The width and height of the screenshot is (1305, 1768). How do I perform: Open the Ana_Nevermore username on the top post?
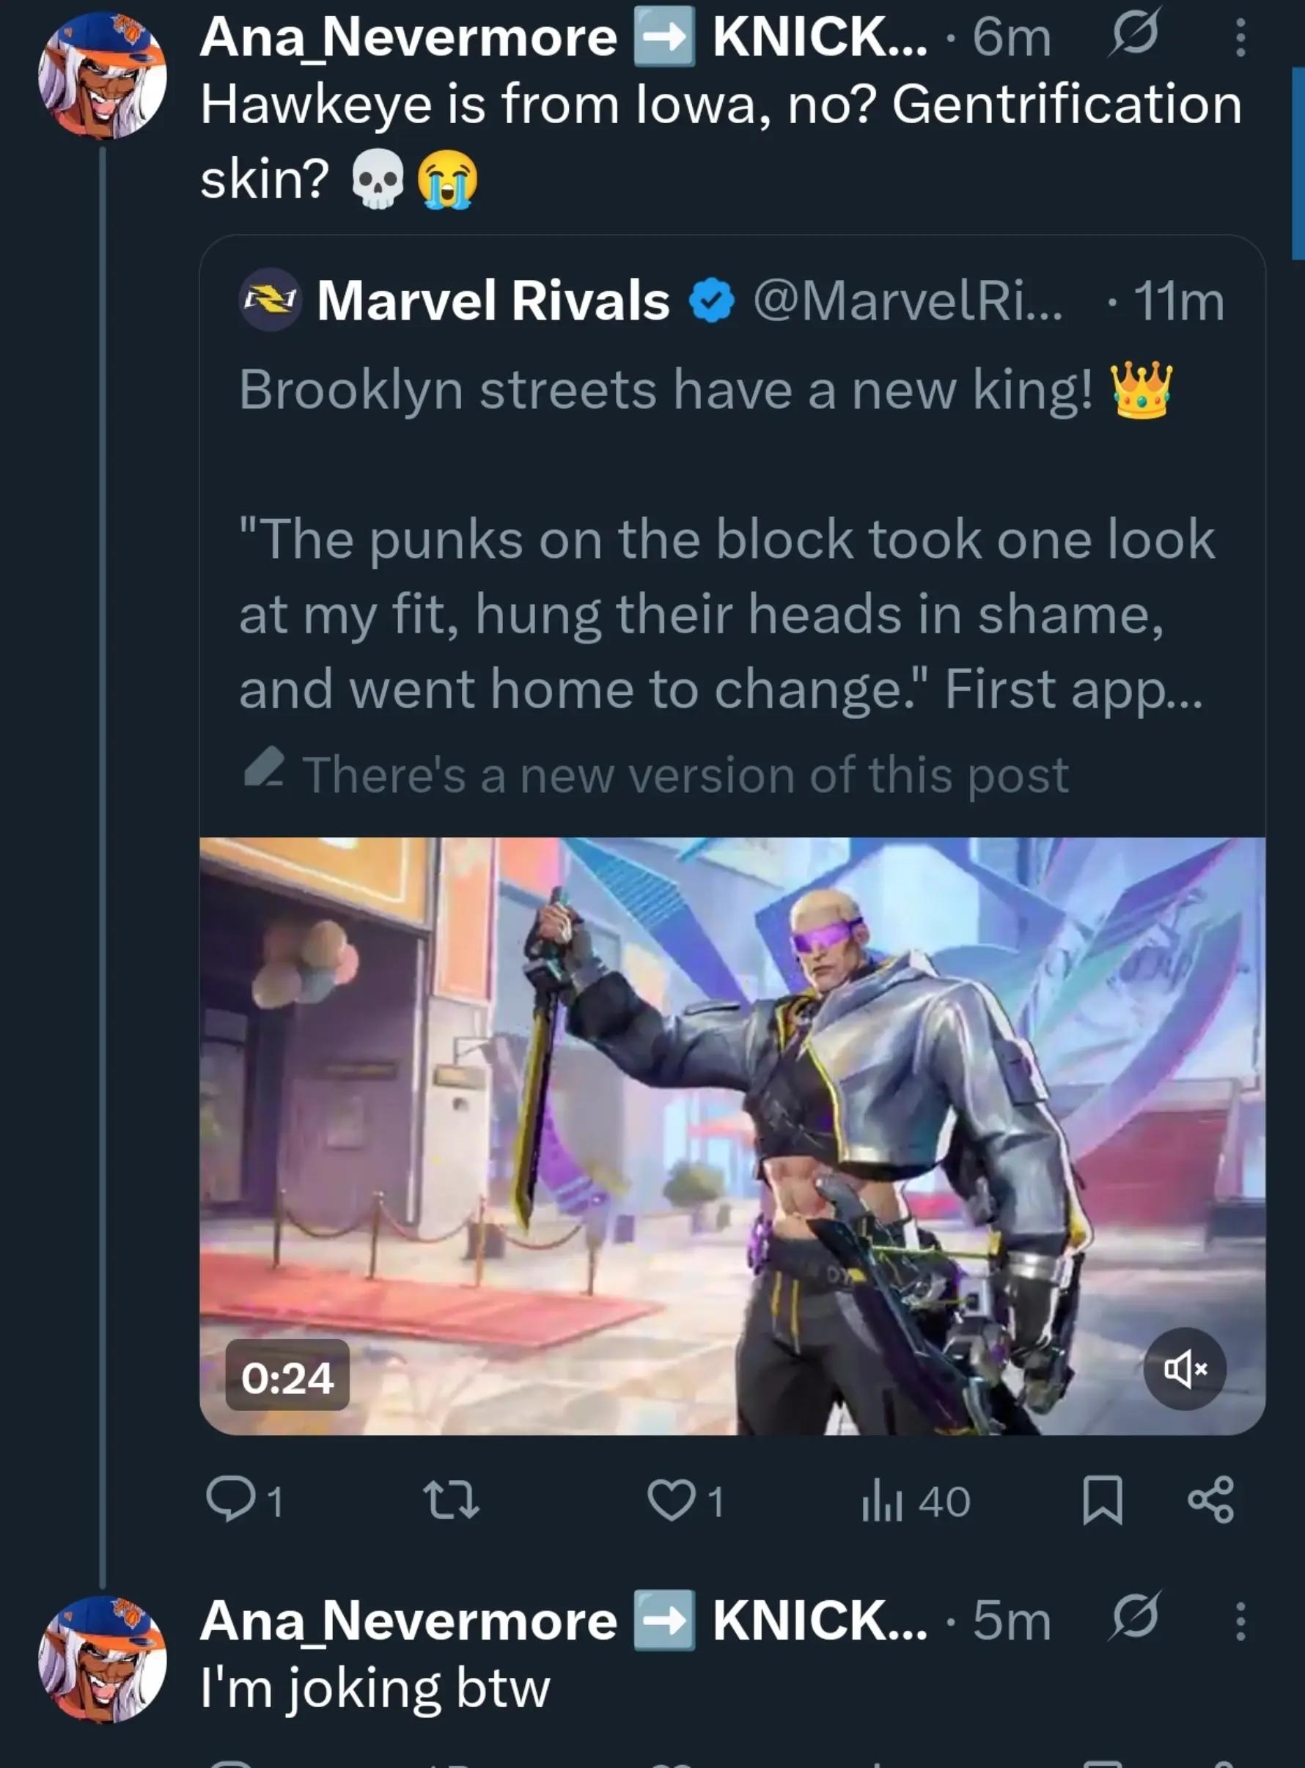408,37
